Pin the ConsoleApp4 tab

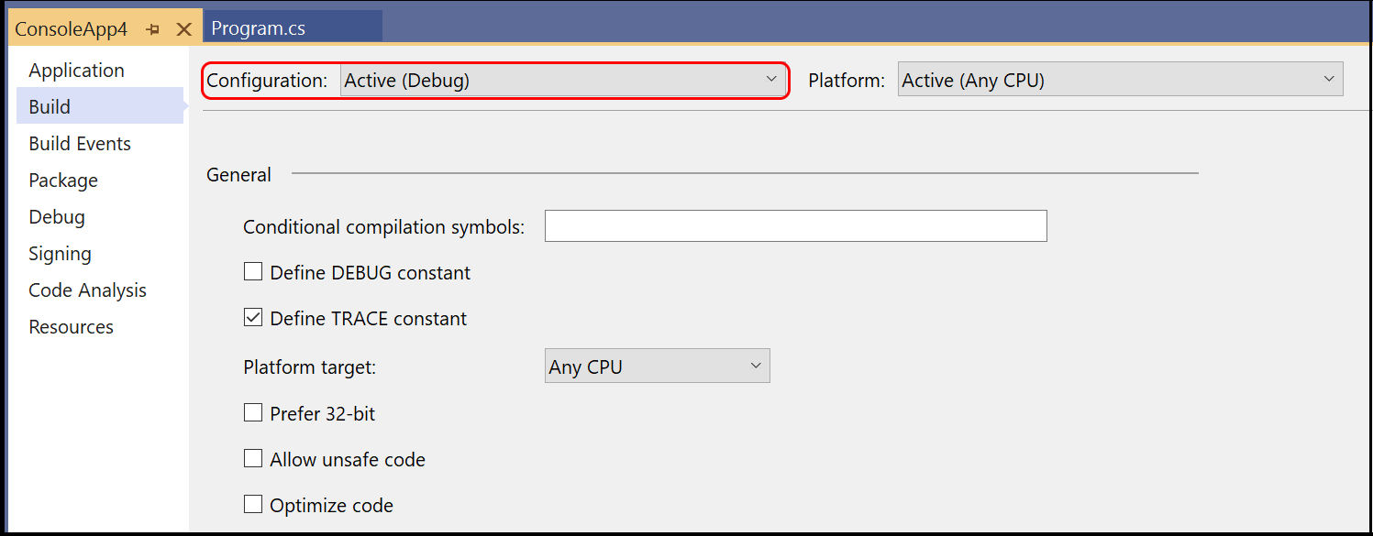pos(153,29)
